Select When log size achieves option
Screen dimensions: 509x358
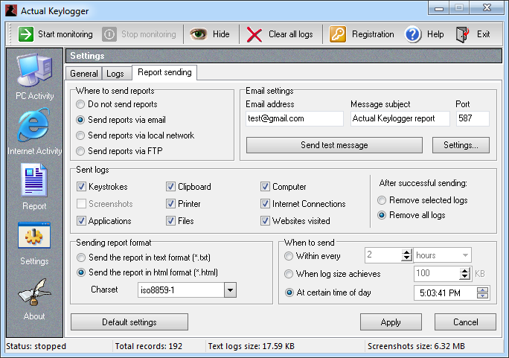tap(289, 274)
